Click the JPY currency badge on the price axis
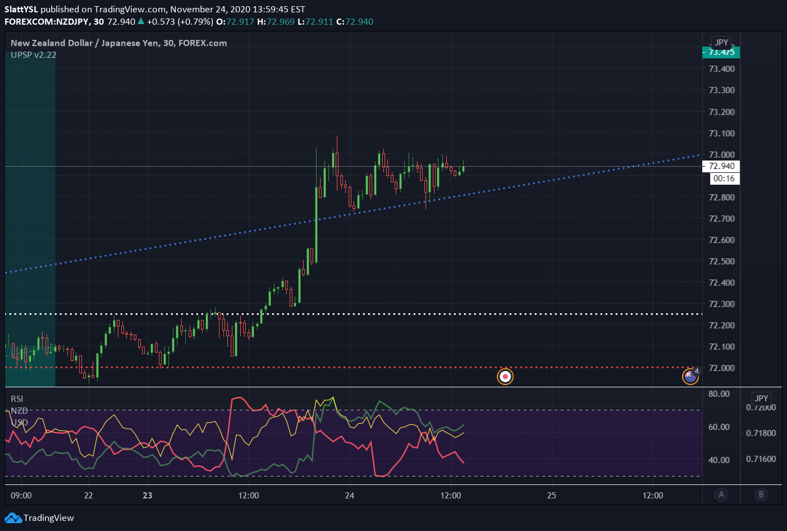The height and width of the screenshot is (531, 787). click(721, 42)
